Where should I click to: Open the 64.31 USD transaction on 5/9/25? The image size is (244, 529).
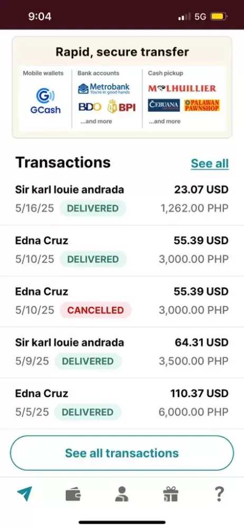click(122, 352)
